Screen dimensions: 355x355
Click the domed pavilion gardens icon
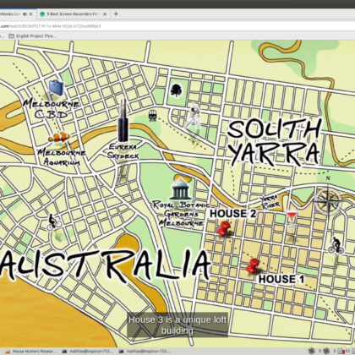click(180, 189)
